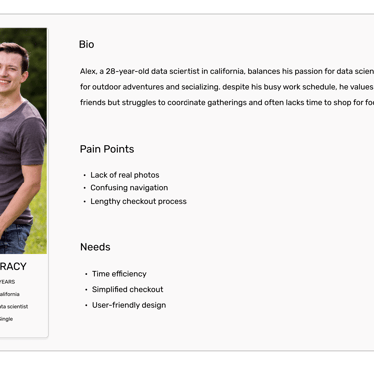374x365 pixels.
Task: Select 'User-friendly design' item
Action: tap(129, 305)
